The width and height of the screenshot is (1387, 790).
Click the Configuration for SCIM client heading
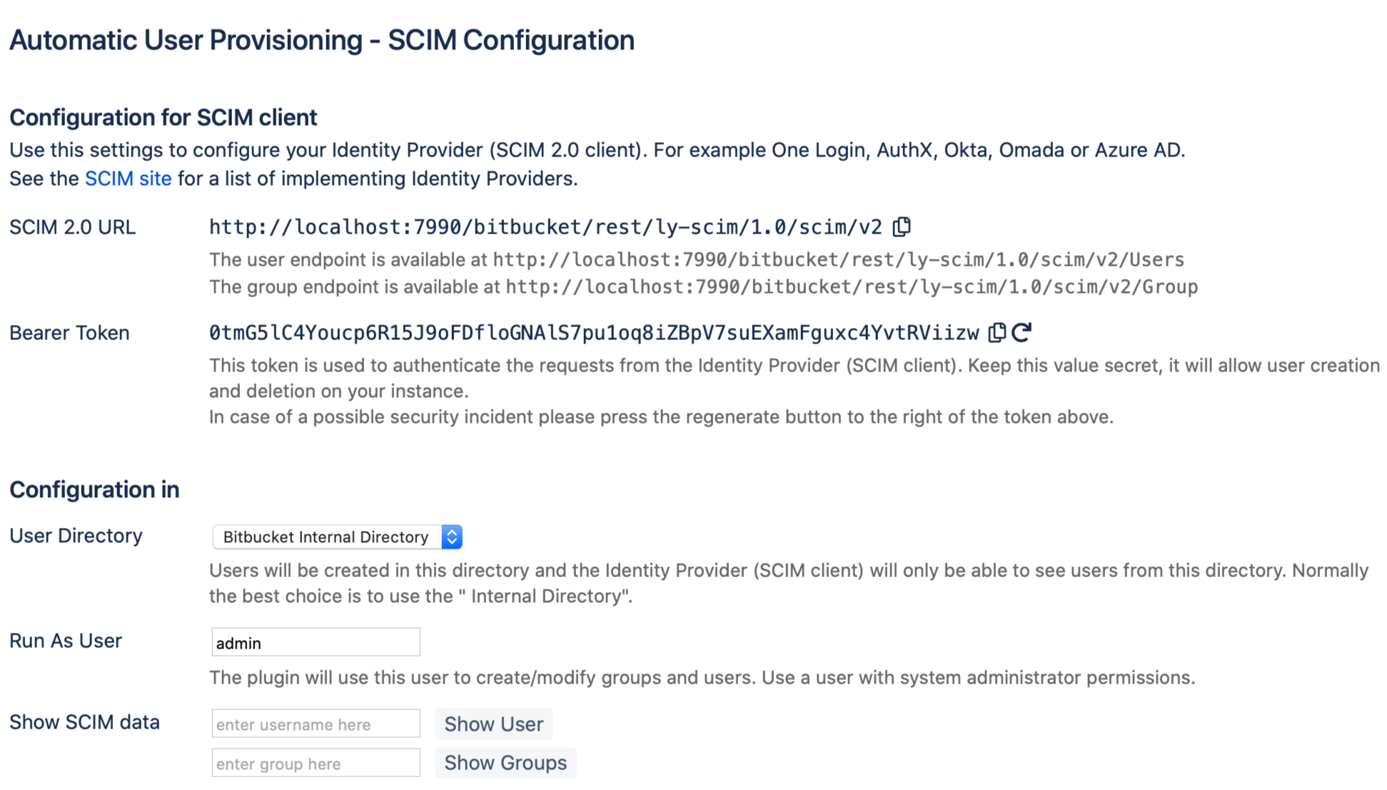point(163,116)
